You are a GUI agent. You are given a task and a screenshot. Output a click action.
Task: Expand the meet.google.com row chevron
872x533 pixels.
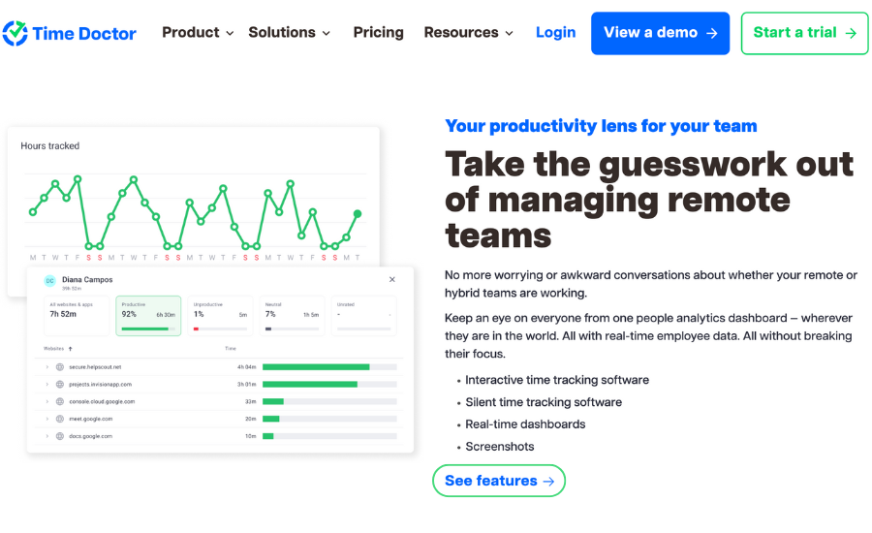pyautogui.click(x=47, y=419)
